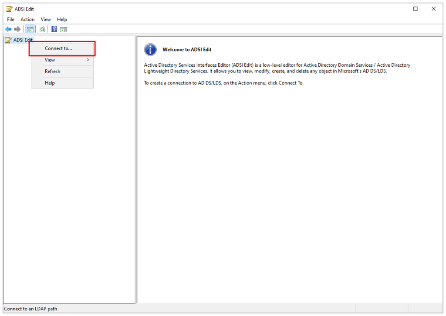Click the ADSI Edit icon in the console tree
Screen dimensions: 446x316
(x=7, y=40)
